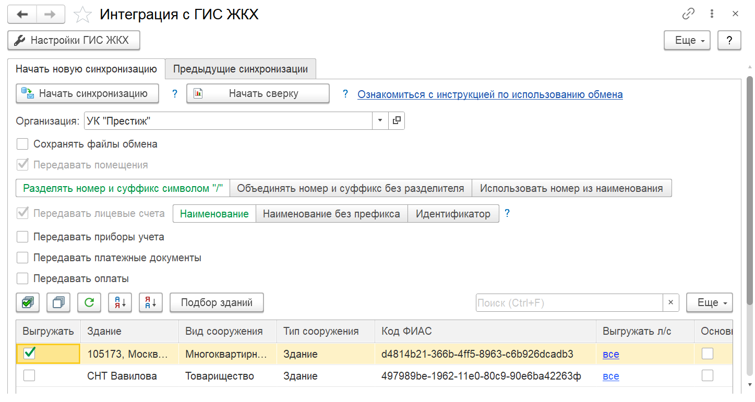Go forward with the right arrow button

pos(50,14)
